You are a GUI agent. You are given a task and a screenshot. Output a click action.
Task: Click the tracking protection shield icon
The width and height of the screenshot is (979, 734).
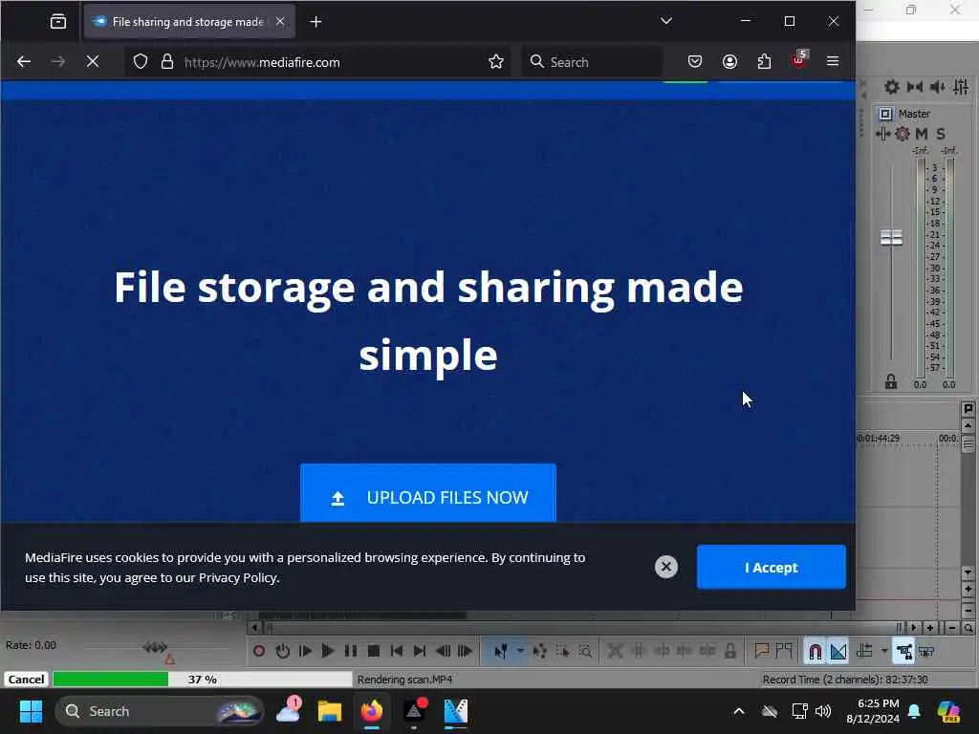(x=141, y=62)
